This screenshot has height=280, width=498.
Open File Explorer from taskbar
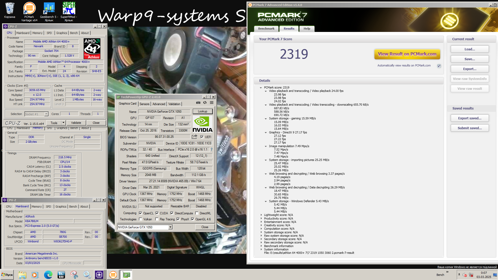coord(22,275)
